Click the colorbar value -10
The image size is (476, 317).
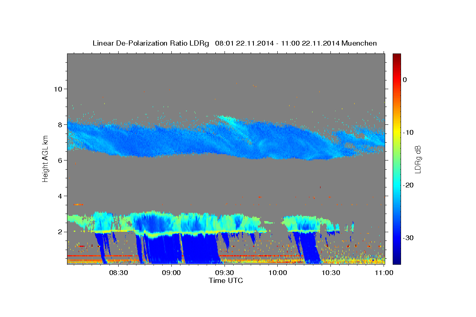pos(409,132)
